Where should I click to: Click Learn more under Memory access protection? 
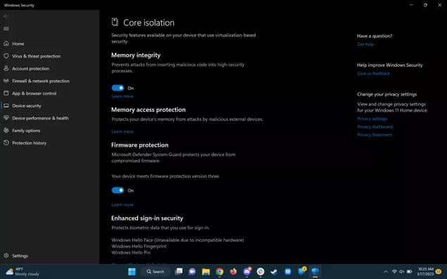122,131
